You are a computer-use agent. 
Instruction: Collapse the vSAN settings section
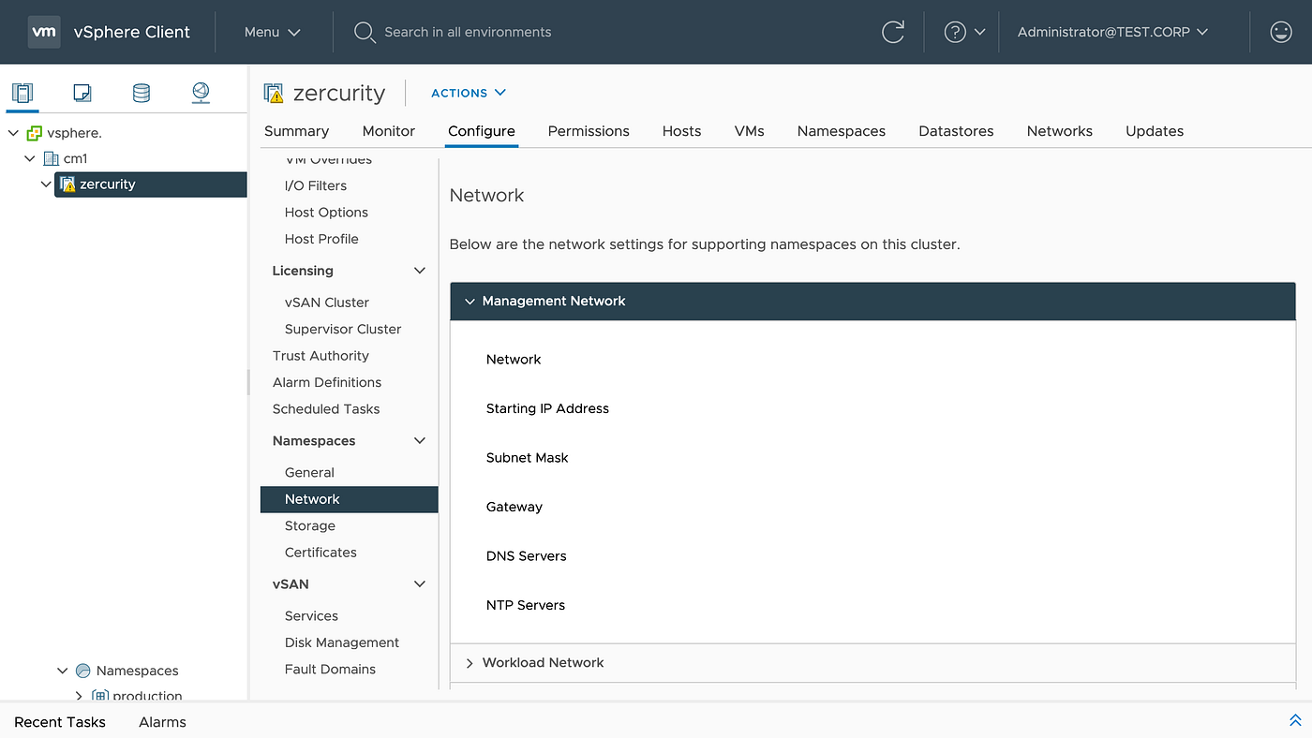(420, 584)
